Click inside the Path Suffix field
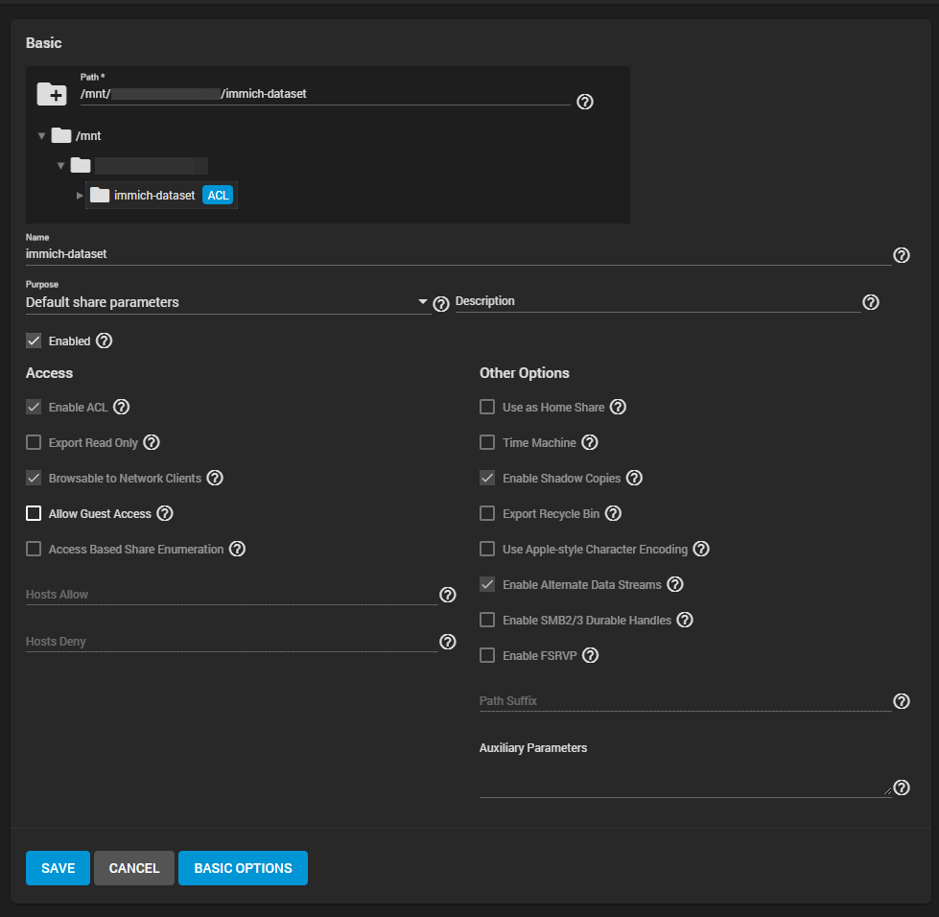 [x=671, y=700]
